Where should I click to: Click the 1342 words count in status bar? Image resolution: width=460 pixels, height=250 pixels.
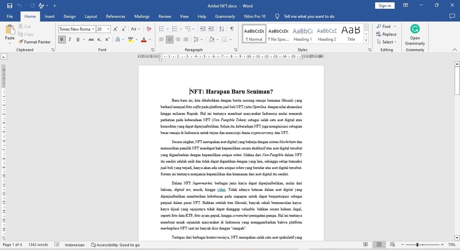[x=38, y=245]
